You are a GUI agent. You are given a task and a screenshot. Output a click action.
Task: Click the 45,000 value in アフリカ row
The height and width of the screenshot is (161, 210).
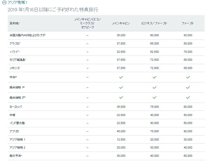pyautogui.click(x=121, y=131)
